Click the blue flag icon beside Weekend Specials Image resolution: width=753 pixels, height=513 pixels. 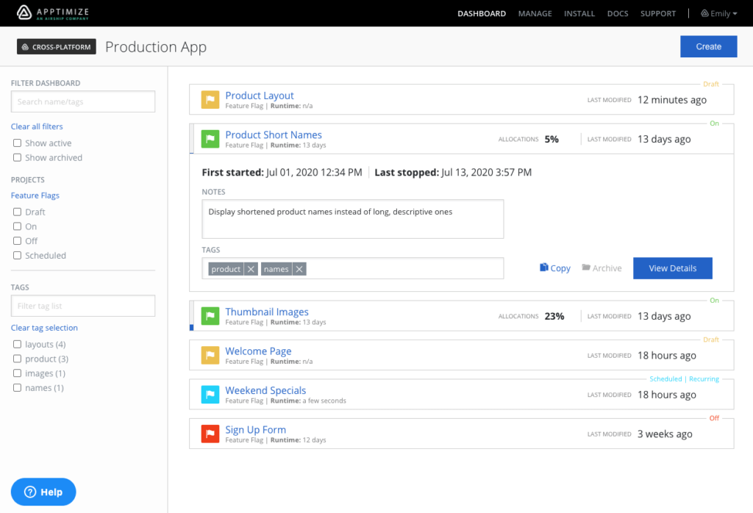pos(210,395)
